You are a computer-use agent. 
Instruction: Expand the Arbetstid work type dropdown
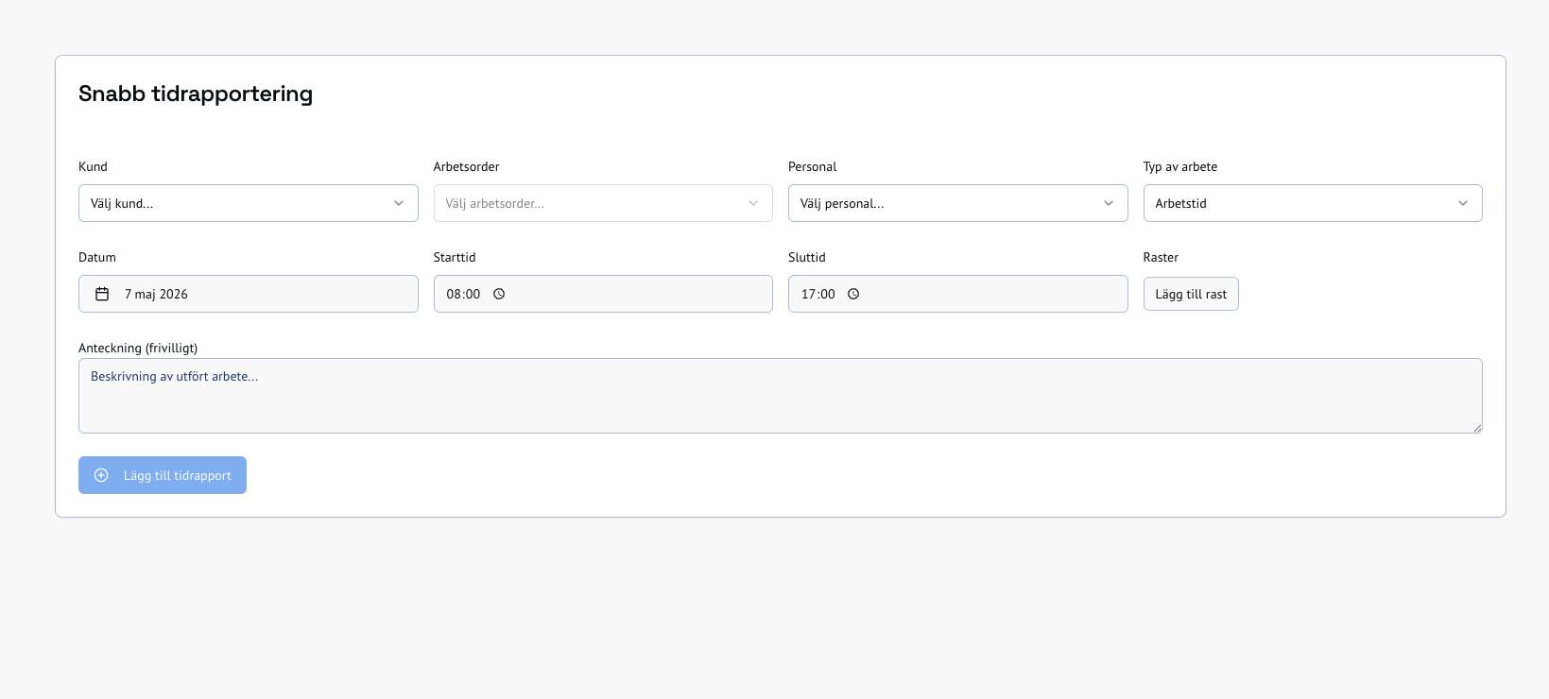pyautogui.click(x=1313, y=203)
